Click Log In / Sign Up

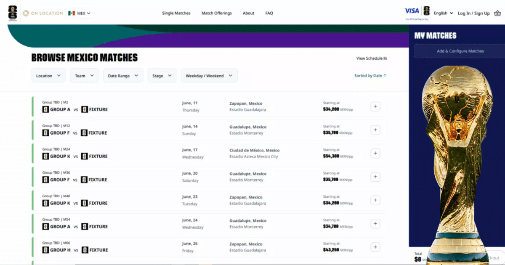(473, 13)
